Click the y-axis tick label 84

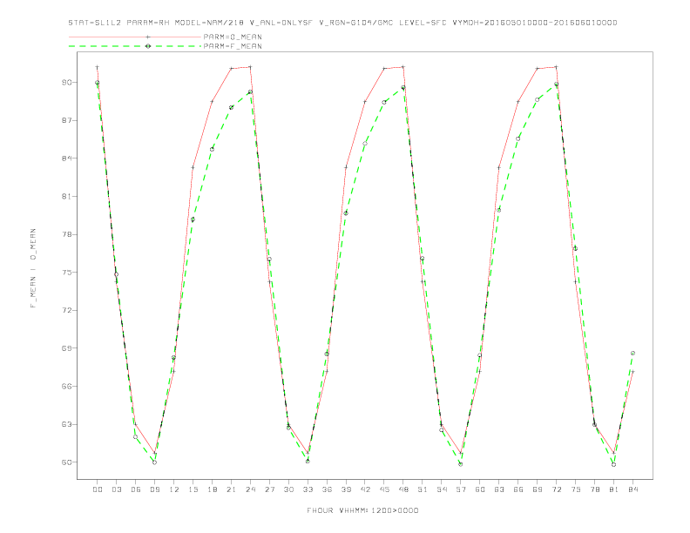coord(67,159)
